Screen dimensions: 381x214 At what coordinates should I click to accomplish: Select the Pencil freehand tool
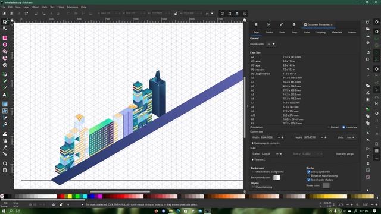pyautogui.click(x=5, y=81)
